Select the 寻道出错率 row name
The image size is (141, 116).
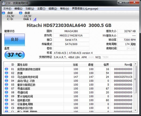tap(24, 89)
